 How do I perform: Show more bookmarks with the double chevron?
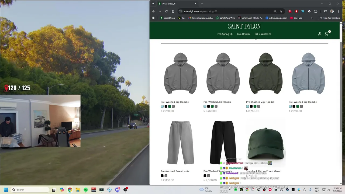tap(312, 18)
